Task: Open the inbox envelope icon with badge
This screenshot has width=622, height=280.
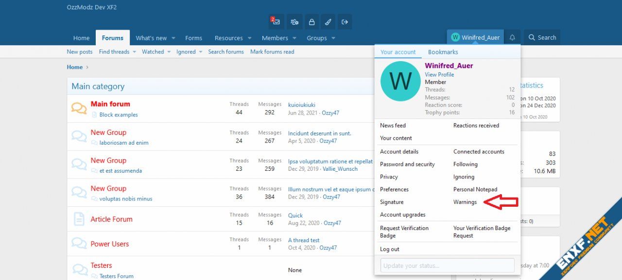Action: [x=276, y=22]
